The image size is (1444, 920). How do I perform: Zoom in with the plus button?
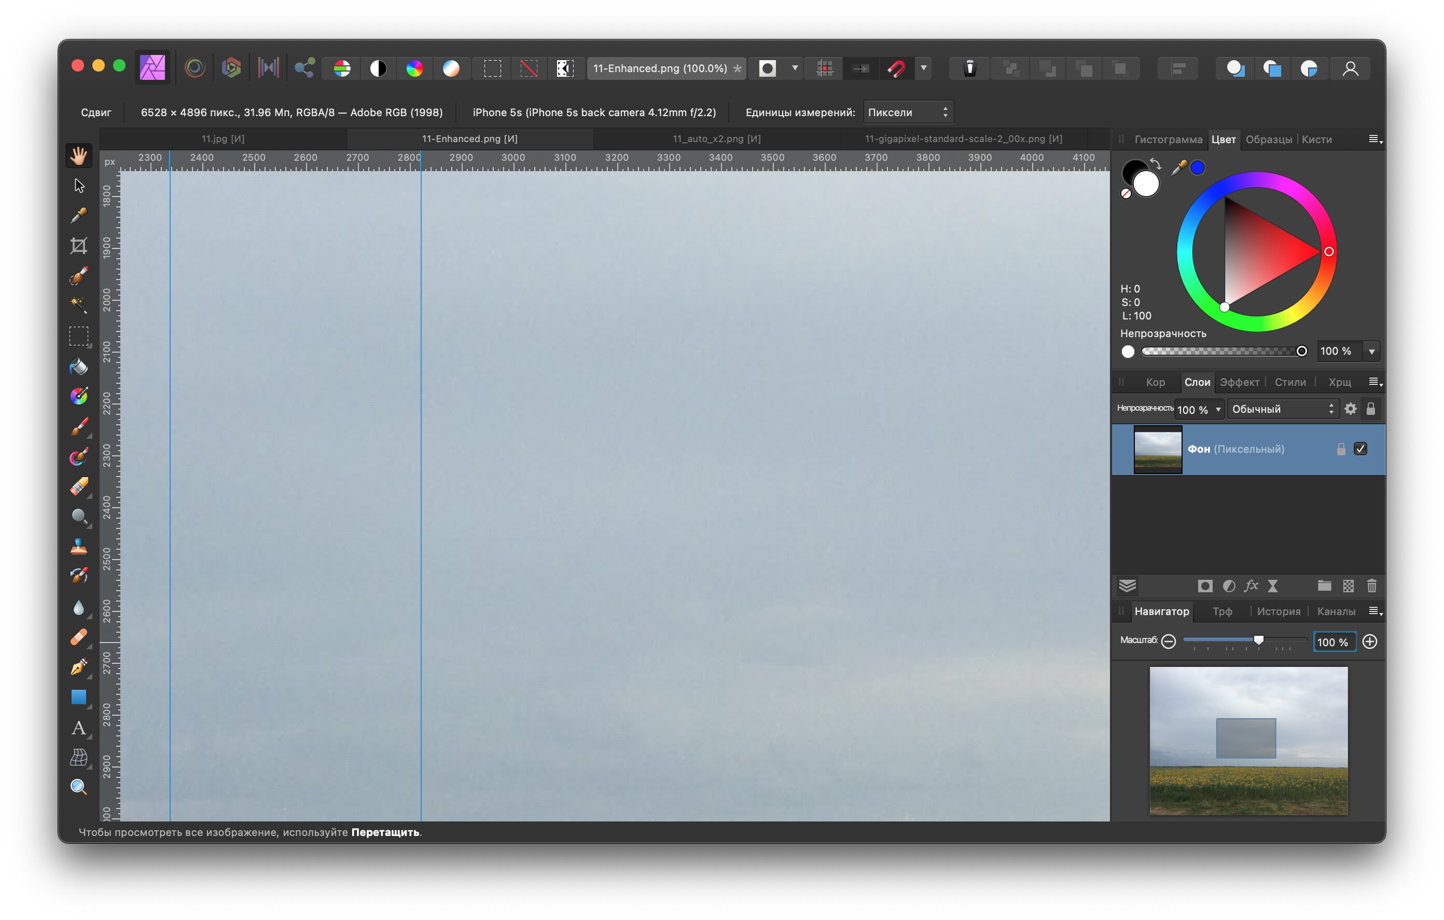1370,642
